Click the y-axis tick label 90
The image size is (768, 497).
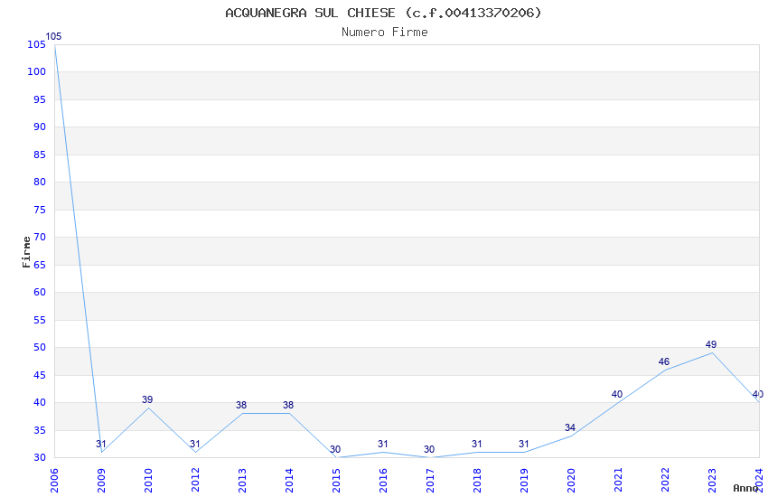40,127
